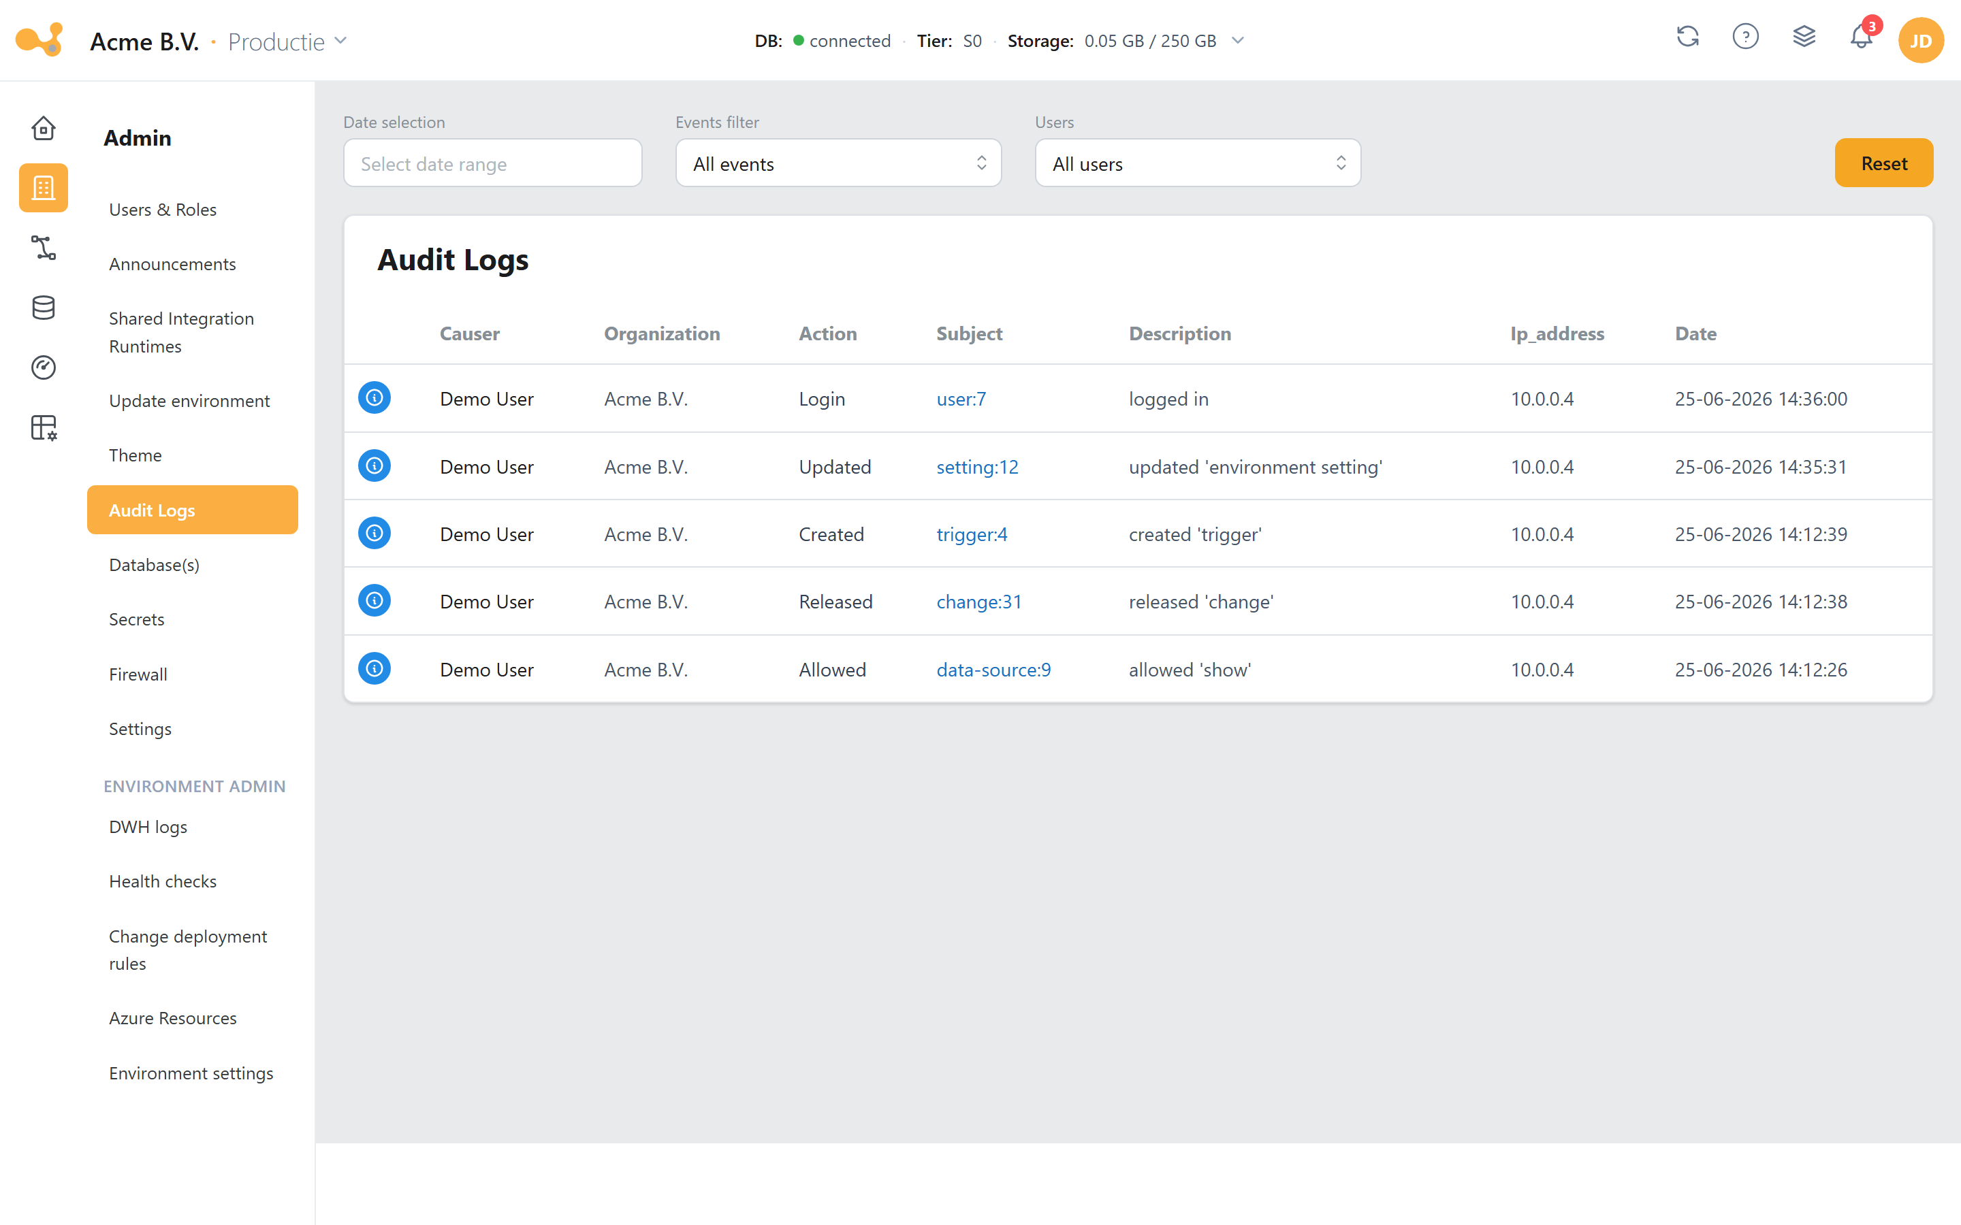Open the change:31 subject link
The image size is (1961, 1225).
(x=979, y=601)
